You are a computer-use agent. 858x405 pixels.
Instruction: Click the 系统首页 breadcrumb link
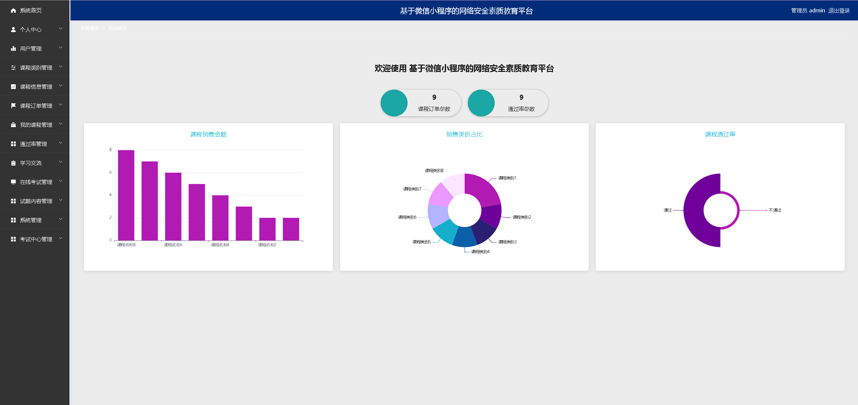90,28
